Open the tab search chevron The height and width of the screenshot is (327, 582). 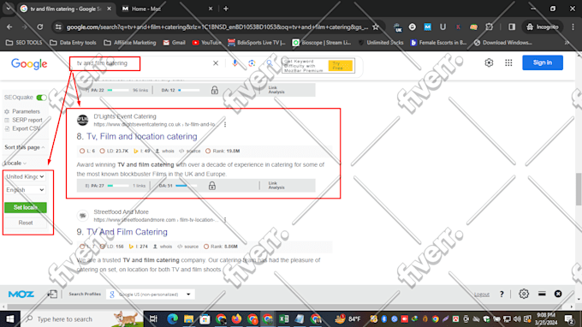pos(9,9)
